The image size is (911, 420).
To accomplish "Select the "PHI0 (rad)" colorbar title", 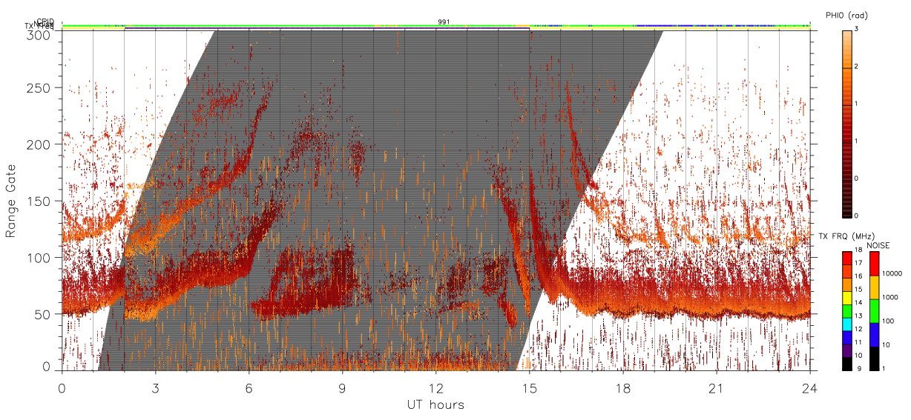I will (846, 15).
